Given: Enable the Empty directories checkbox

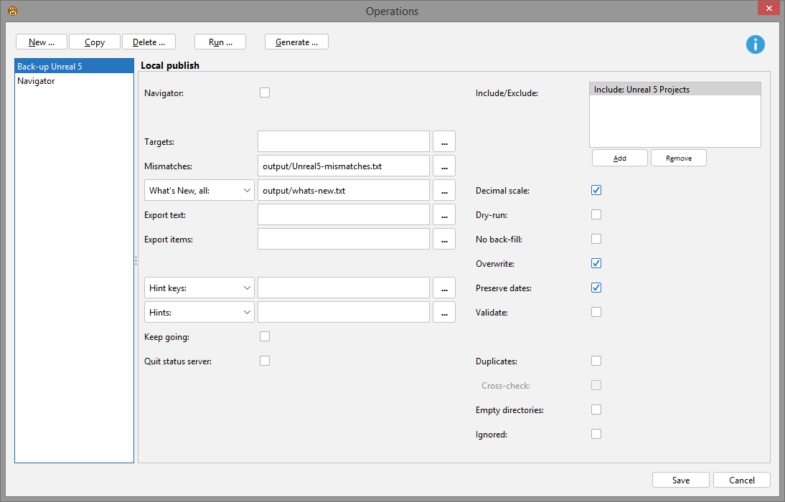Looking at the screenshot, I should 596,409.
